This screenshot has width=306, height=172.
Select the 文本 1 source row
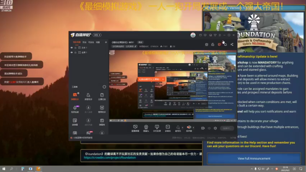[x=89, y=47]
